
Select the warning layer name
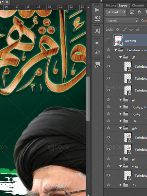pos(130,41)
